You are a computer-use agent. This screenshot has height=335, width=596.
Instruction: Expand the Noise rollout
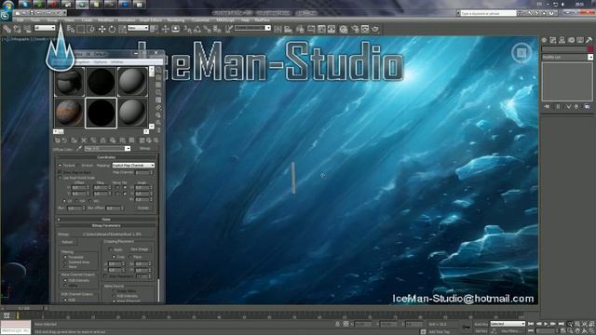click(x=106, y=220)
